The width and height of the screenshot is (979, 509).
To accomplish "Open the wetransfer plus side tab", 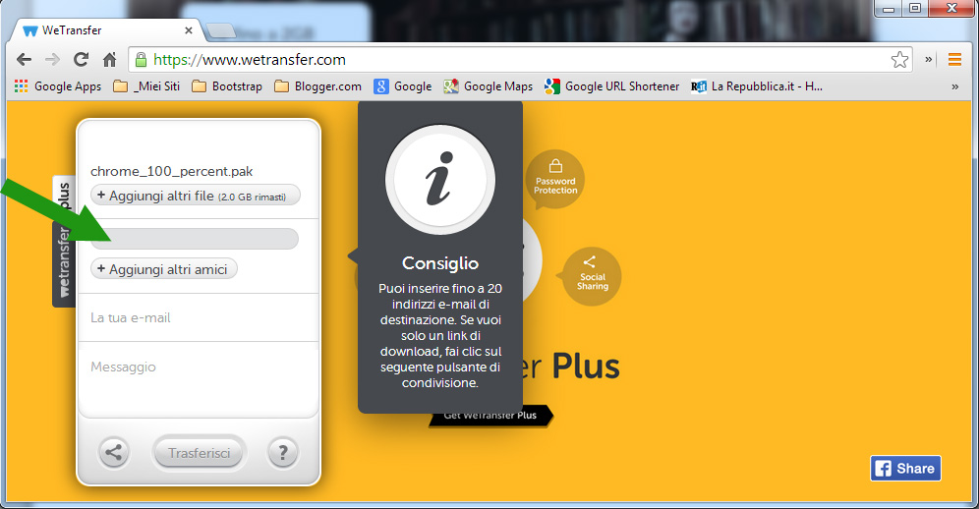I will (x=64, y=241).
